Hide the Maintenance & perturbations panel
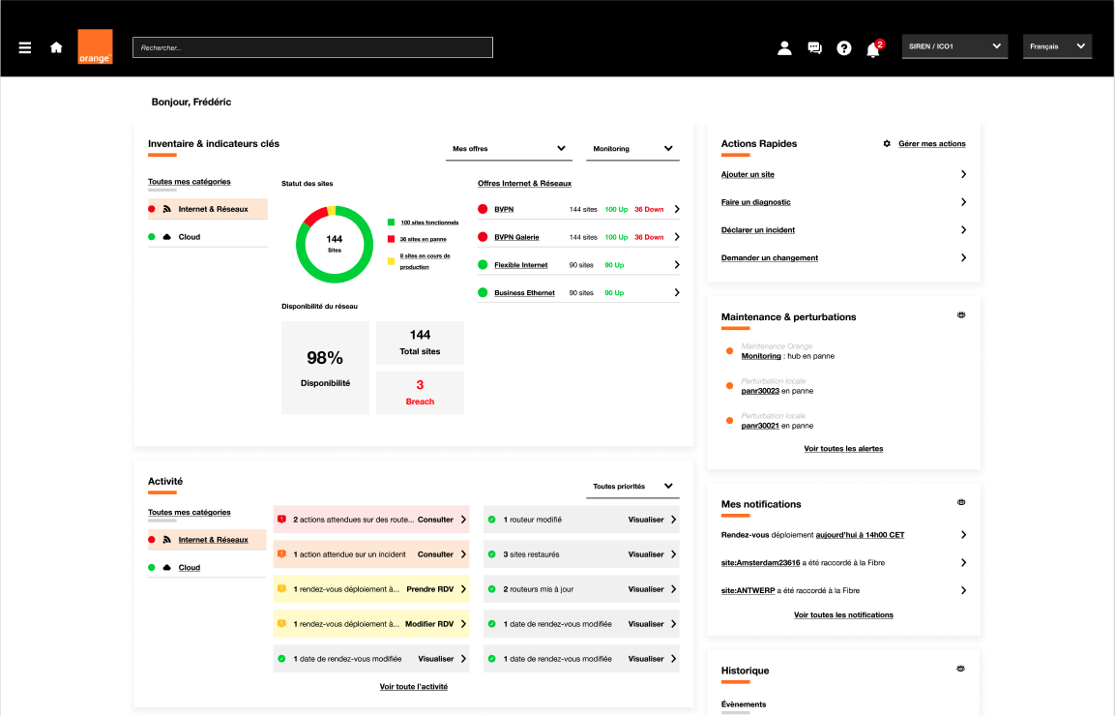The image size is (1115, 716). 960,315
